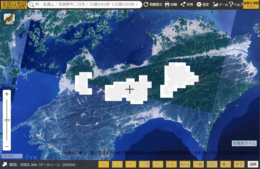Image resolution: width=260 pixels, height=169 pixels.
Task: Switch to the ひなた basemap
Action: [x=213, y=164]
